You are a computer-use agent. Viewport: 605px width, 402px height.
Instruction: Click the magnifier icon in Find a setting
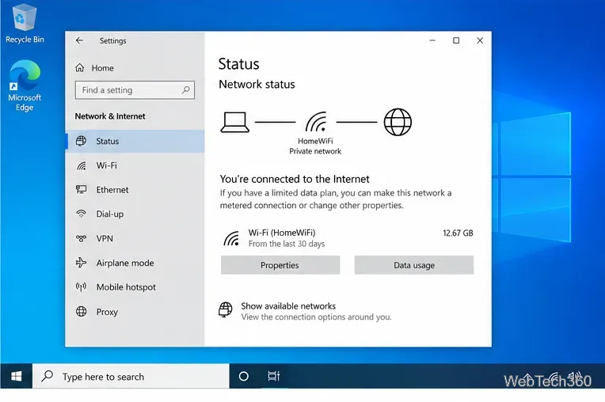coord(185,89)
